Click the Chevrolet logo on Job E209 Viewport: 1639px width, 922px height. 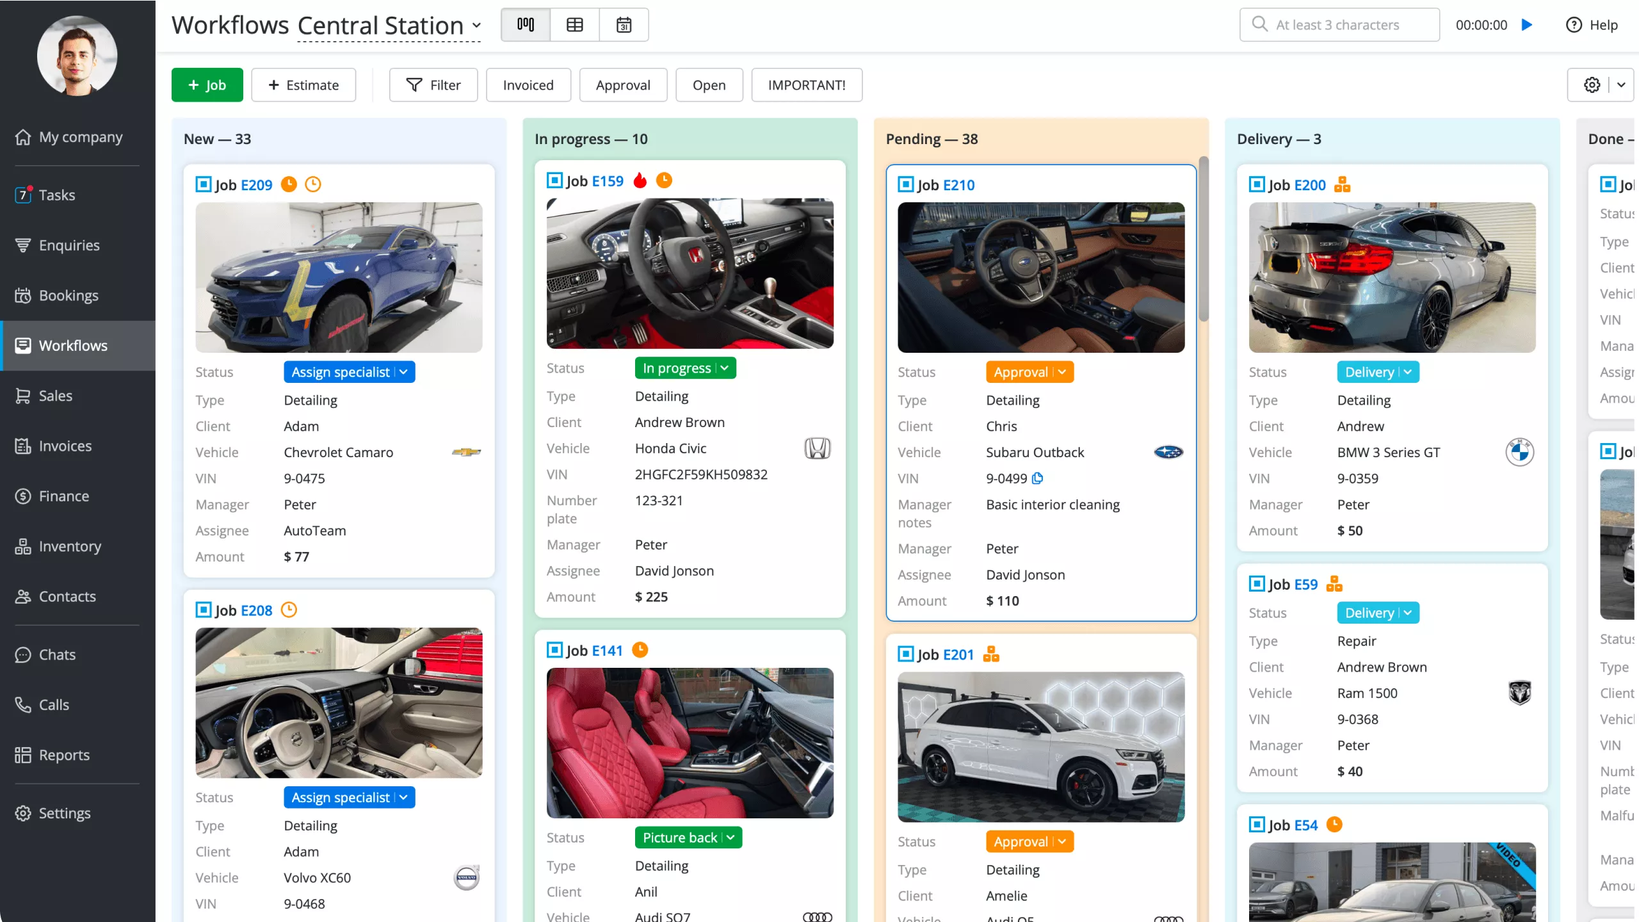pos(466,452)
